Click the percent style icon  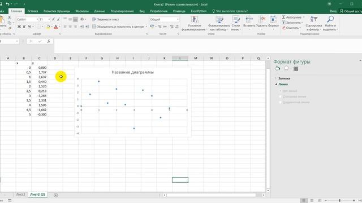(x=160, y=27)
